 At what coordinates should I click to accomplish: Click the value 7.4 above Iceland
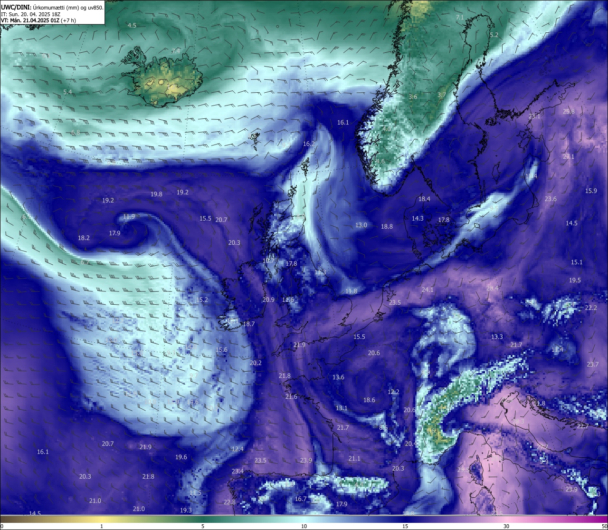pyautogui.click(x=176, y=51)
